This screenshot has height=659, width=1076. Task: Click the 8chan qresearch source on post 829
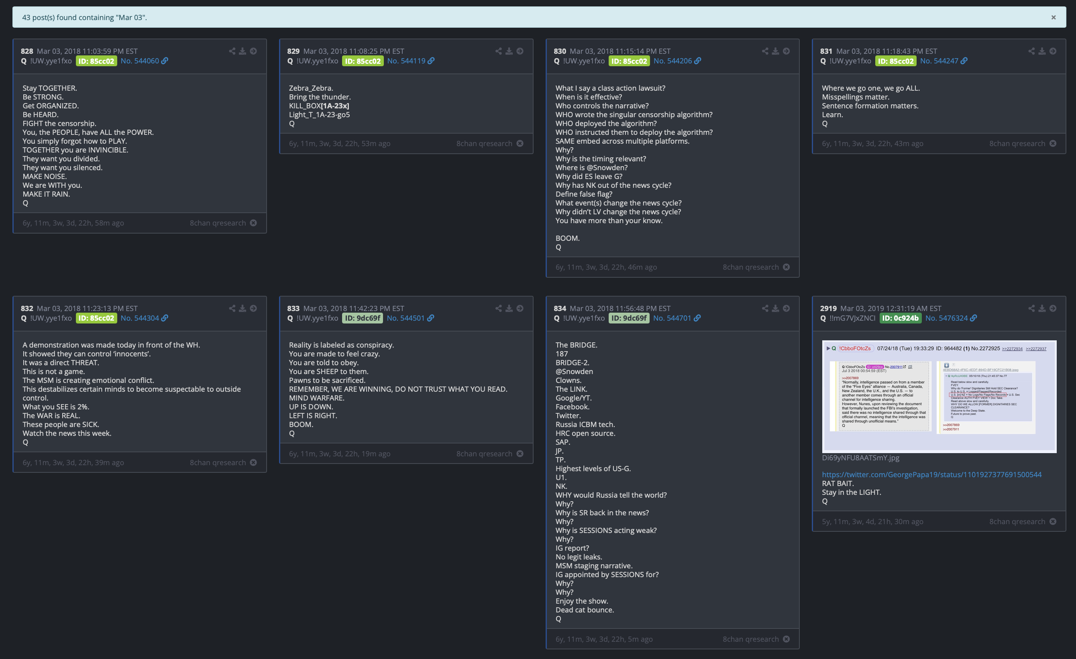pos(484,144)
